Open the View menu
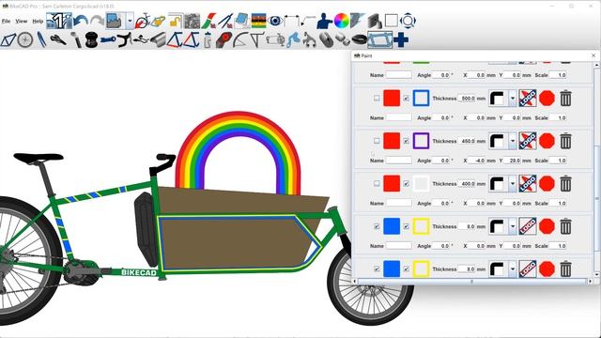Image resolution: width=601 pixels, height=338 pixels. point(21,21)
